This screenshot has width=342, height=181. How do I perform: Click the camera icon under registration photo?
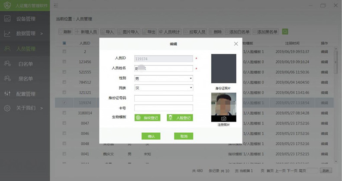[224, 119]
